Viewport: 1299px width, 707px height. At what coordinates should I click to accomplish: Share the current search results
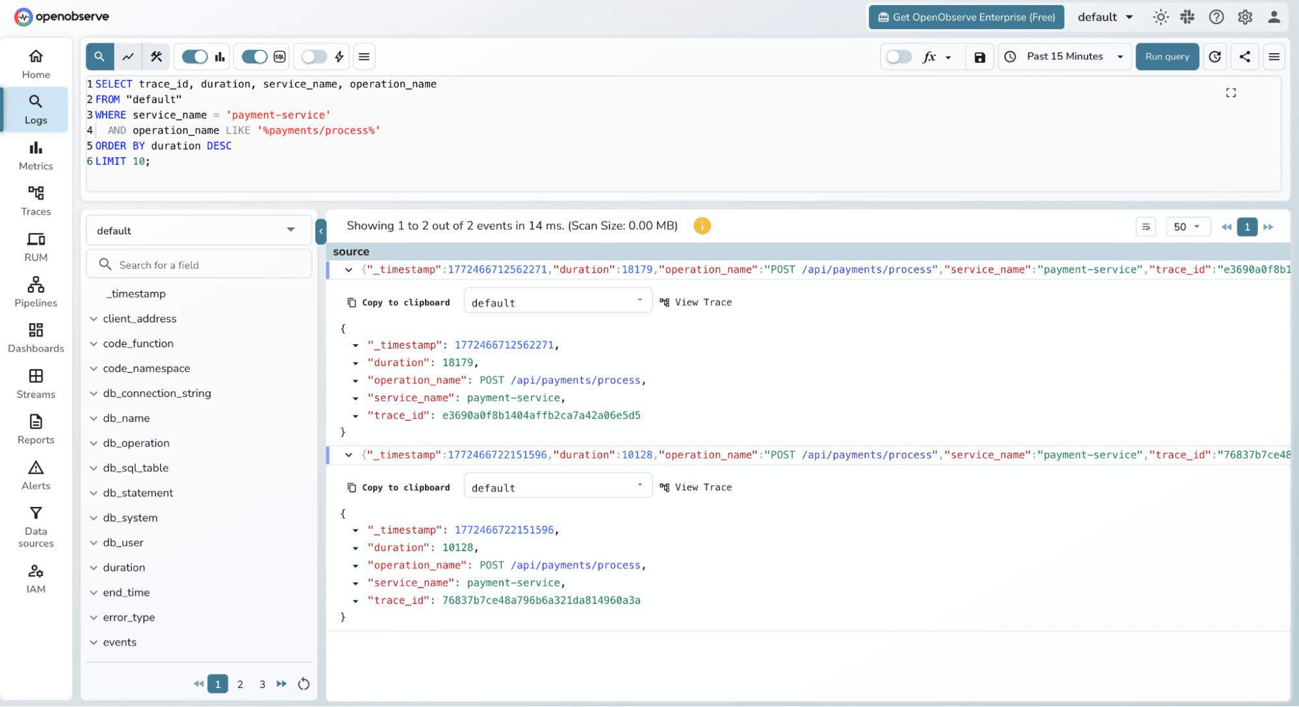coord(1244,56)
